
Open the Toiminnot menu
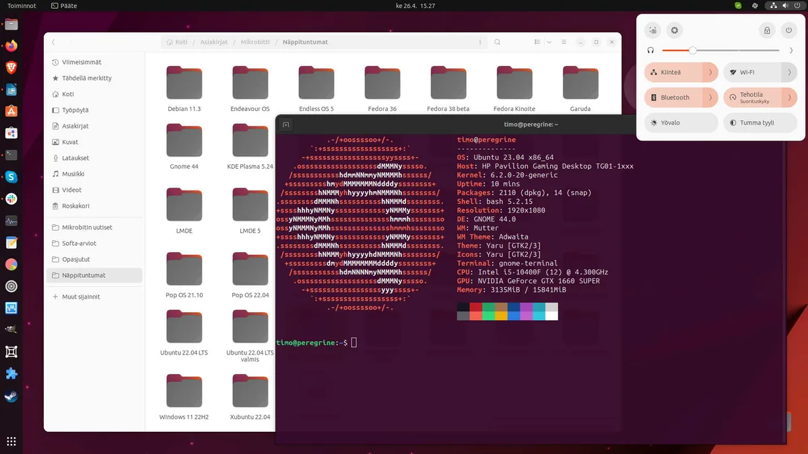pyautogui.click(x=22, y=5)
